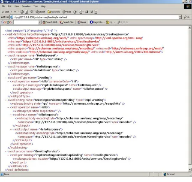192x182 pixels.
Task: Click the Forward arrow button
Action: [x=15, y=12]
